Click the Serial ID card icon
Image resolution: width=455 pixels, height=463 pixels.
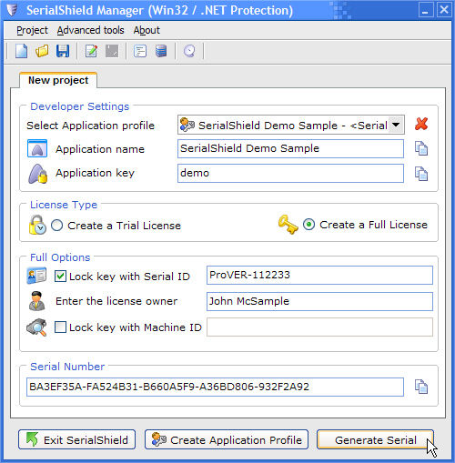tap(36, 276)
